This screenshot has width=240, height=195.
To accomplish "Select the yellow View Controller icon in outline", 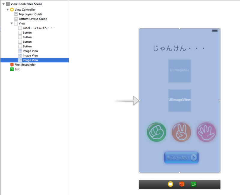I will click(x=12, y=10).
